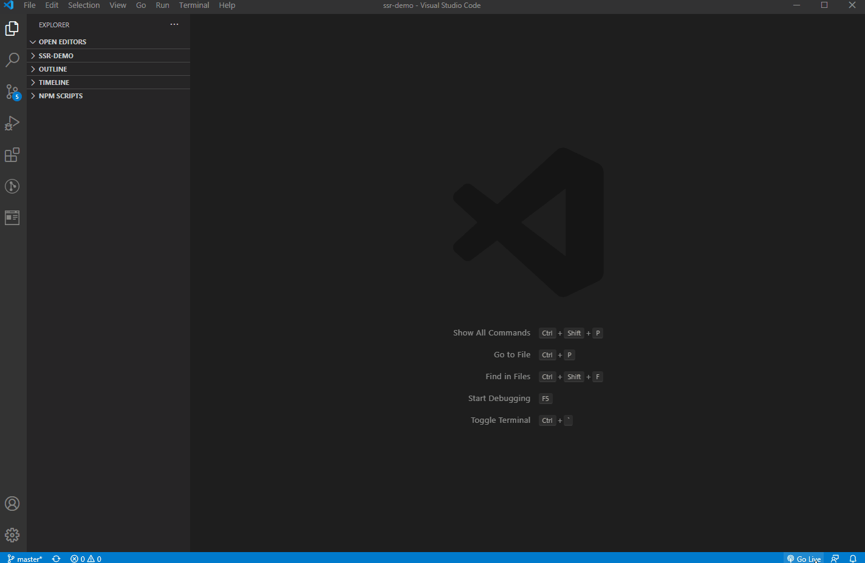
Task: Maximize the VS Code window
Action: (x=824, y=5)
